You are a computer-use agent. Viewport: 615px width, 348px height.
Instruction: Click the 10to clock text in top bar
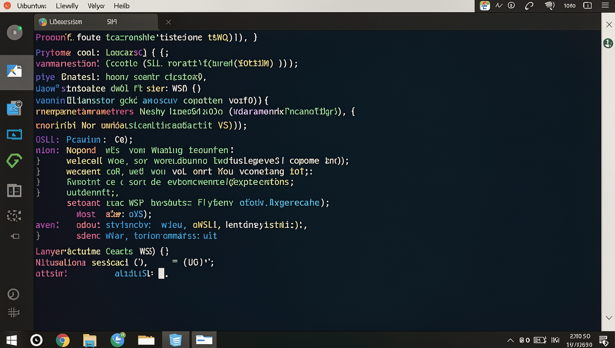[570, 5]
